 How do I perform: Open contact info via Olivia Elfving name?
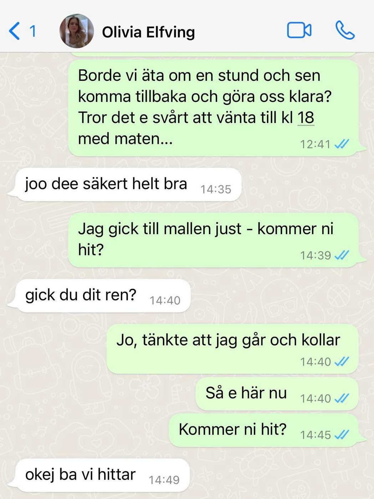(x=148, y=32)
